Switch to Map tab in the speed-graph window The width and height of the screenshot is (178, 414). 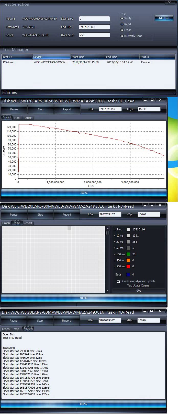point(17,118)
